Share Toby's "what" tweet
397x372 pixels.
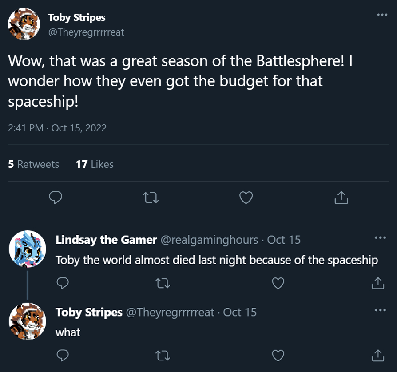click(x=377, y=355)
